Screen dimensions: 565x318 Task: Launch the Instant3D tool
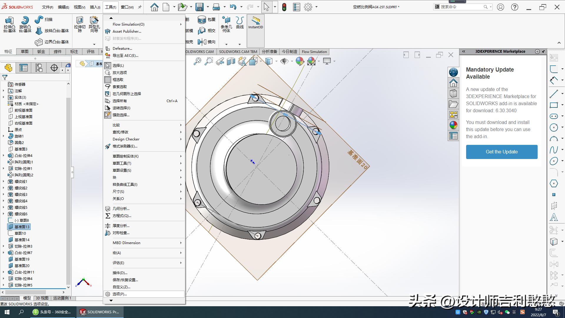pyautogui.click(x=255, y=24)
